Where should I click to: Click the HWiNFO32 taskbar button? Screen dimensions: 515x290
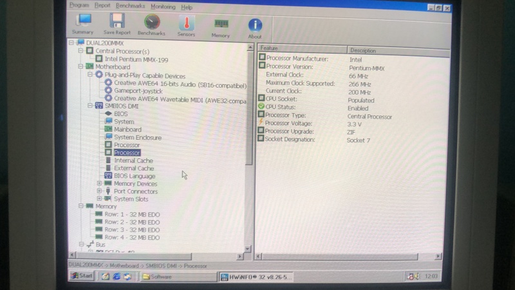[256, 277]
